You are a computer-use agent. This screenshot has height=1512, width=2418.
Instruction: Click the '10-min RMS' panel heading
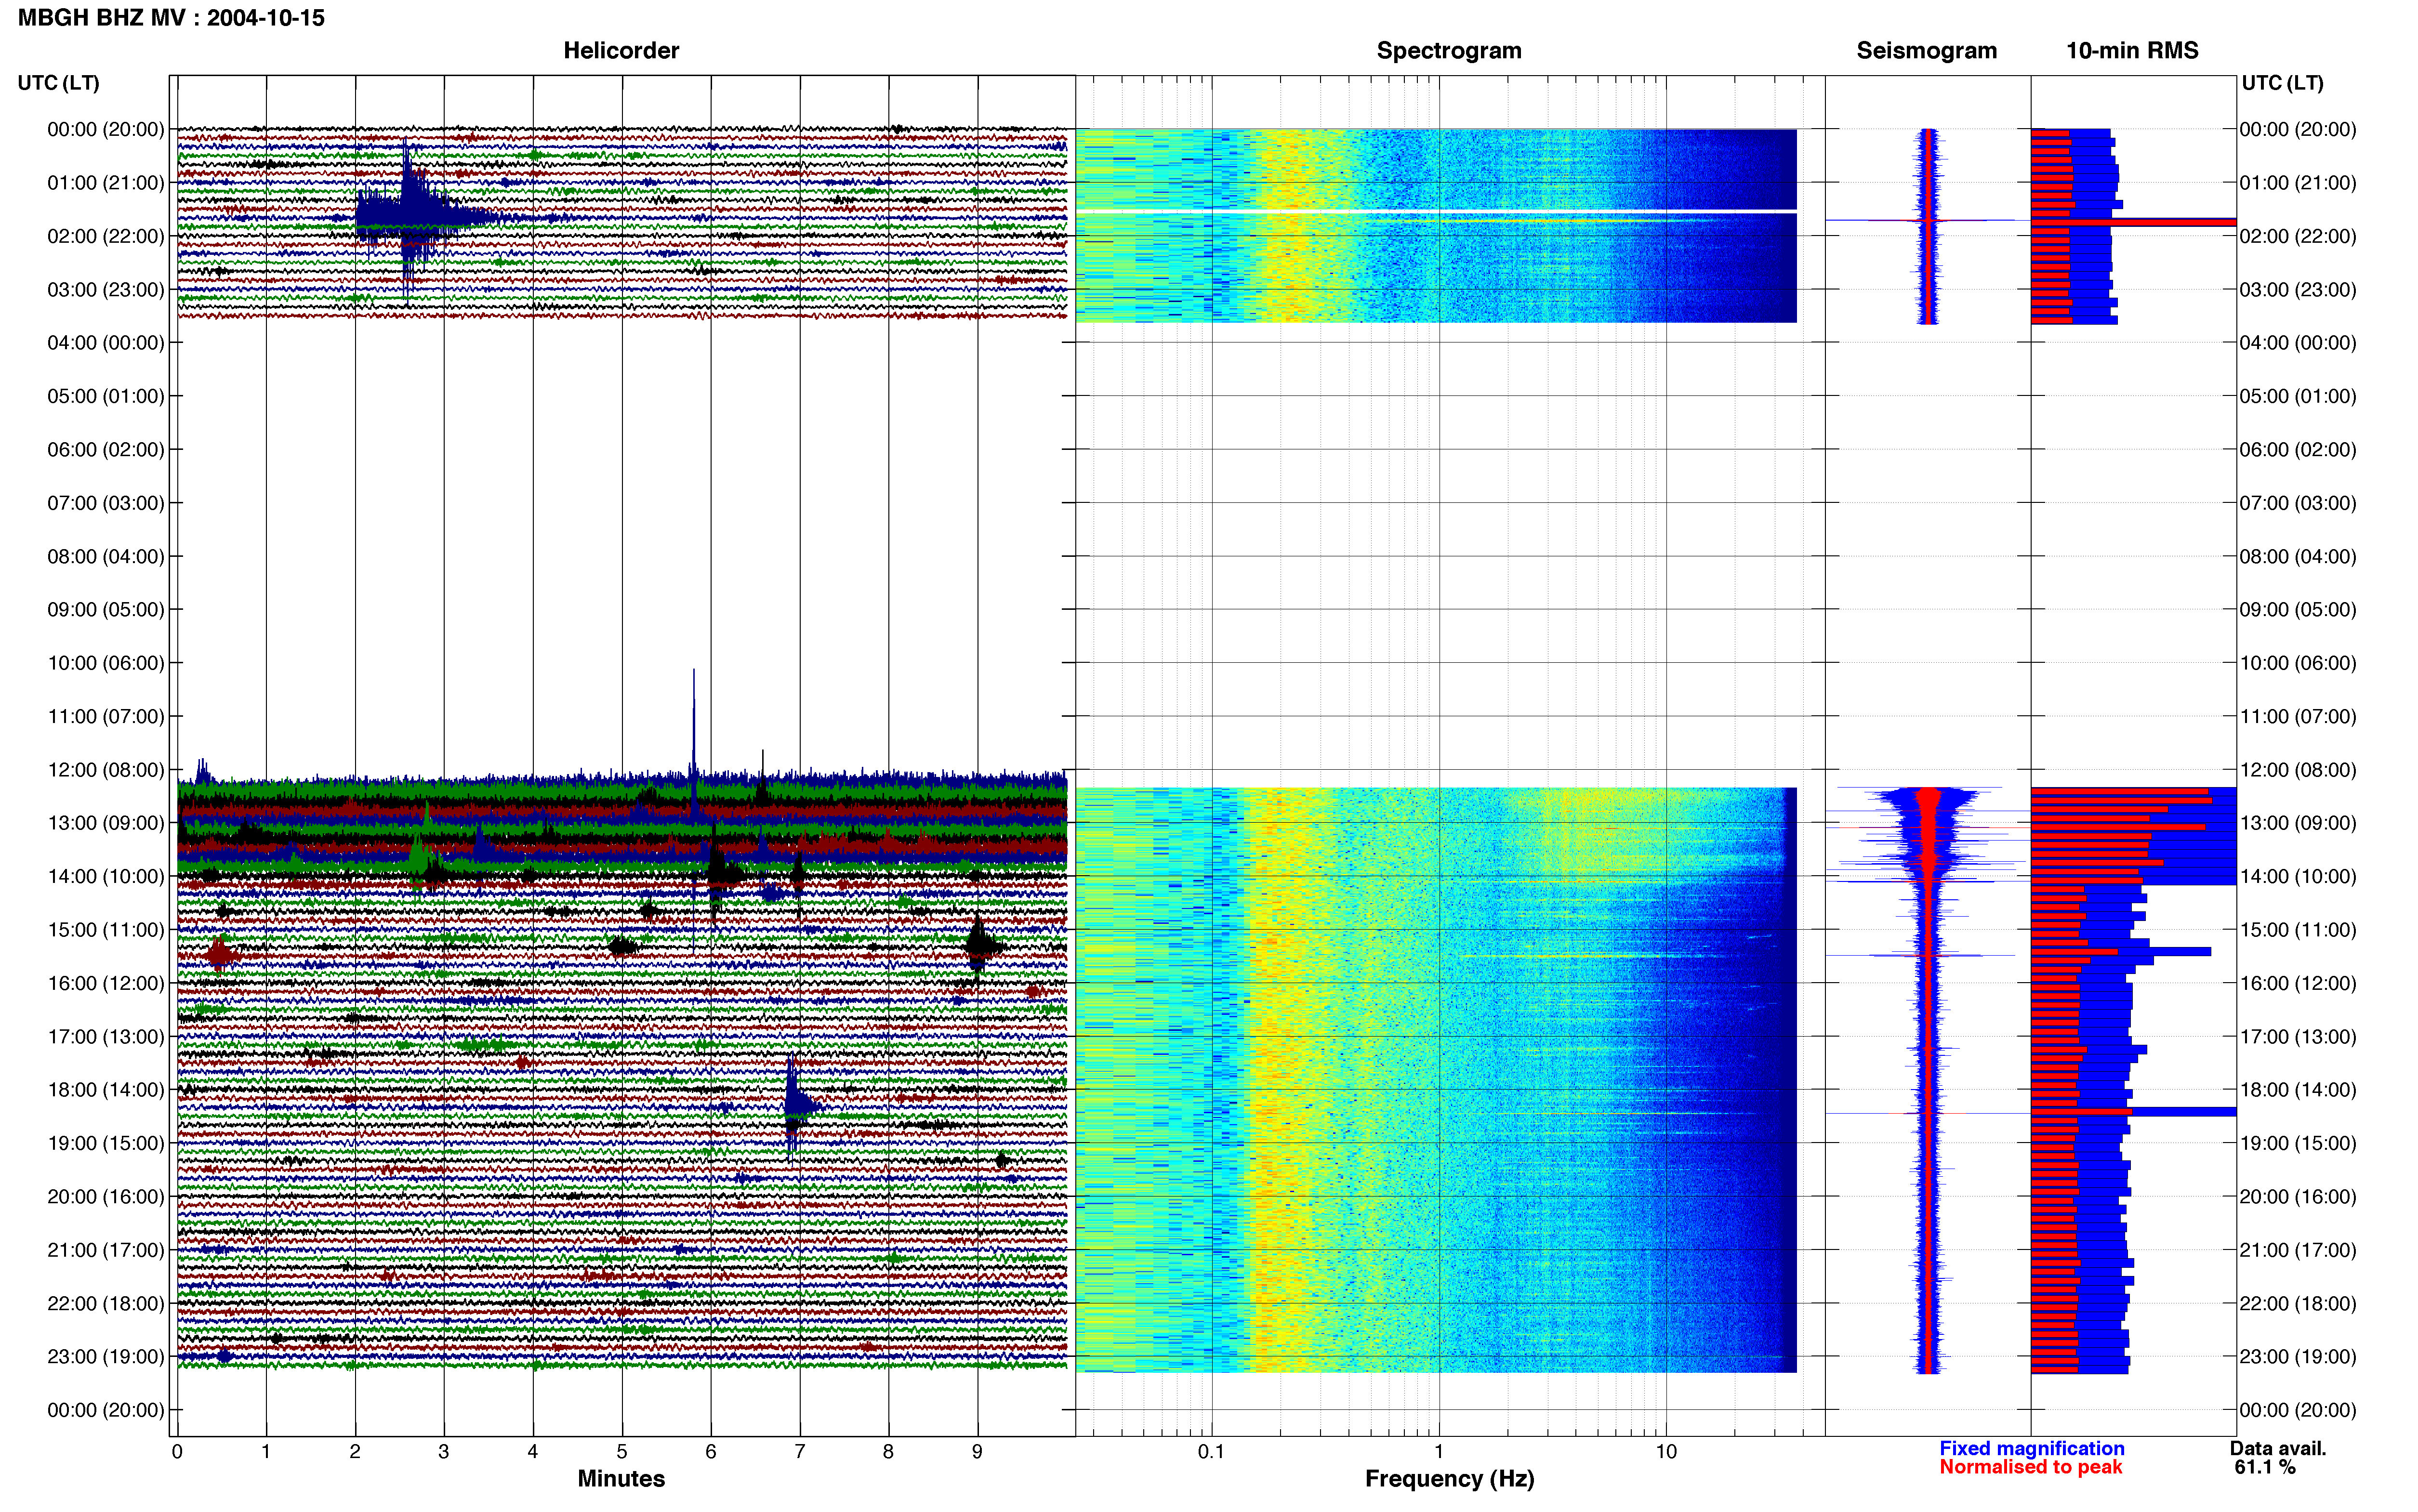point(2132,50)
